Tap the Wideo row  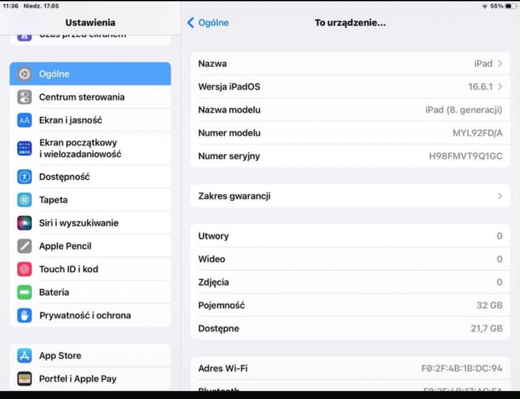(x=350, y=259)
